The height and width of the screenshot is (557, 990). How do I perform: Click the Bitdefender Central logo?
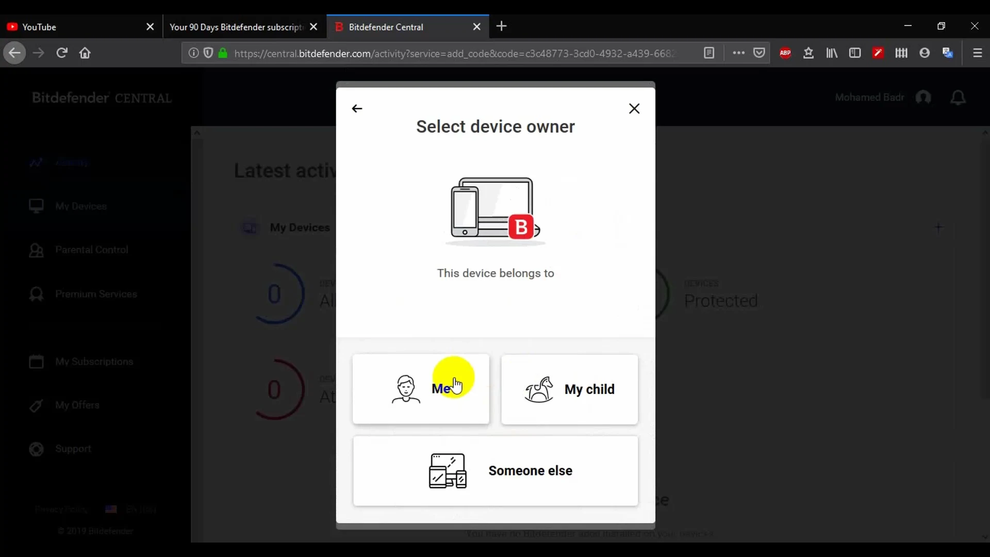pos(102,98)
